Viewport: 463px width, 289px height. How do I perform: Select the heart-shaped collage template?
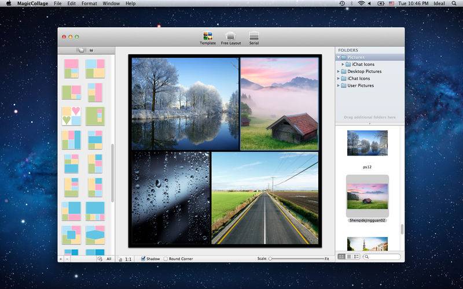click(x=71, y=116)
